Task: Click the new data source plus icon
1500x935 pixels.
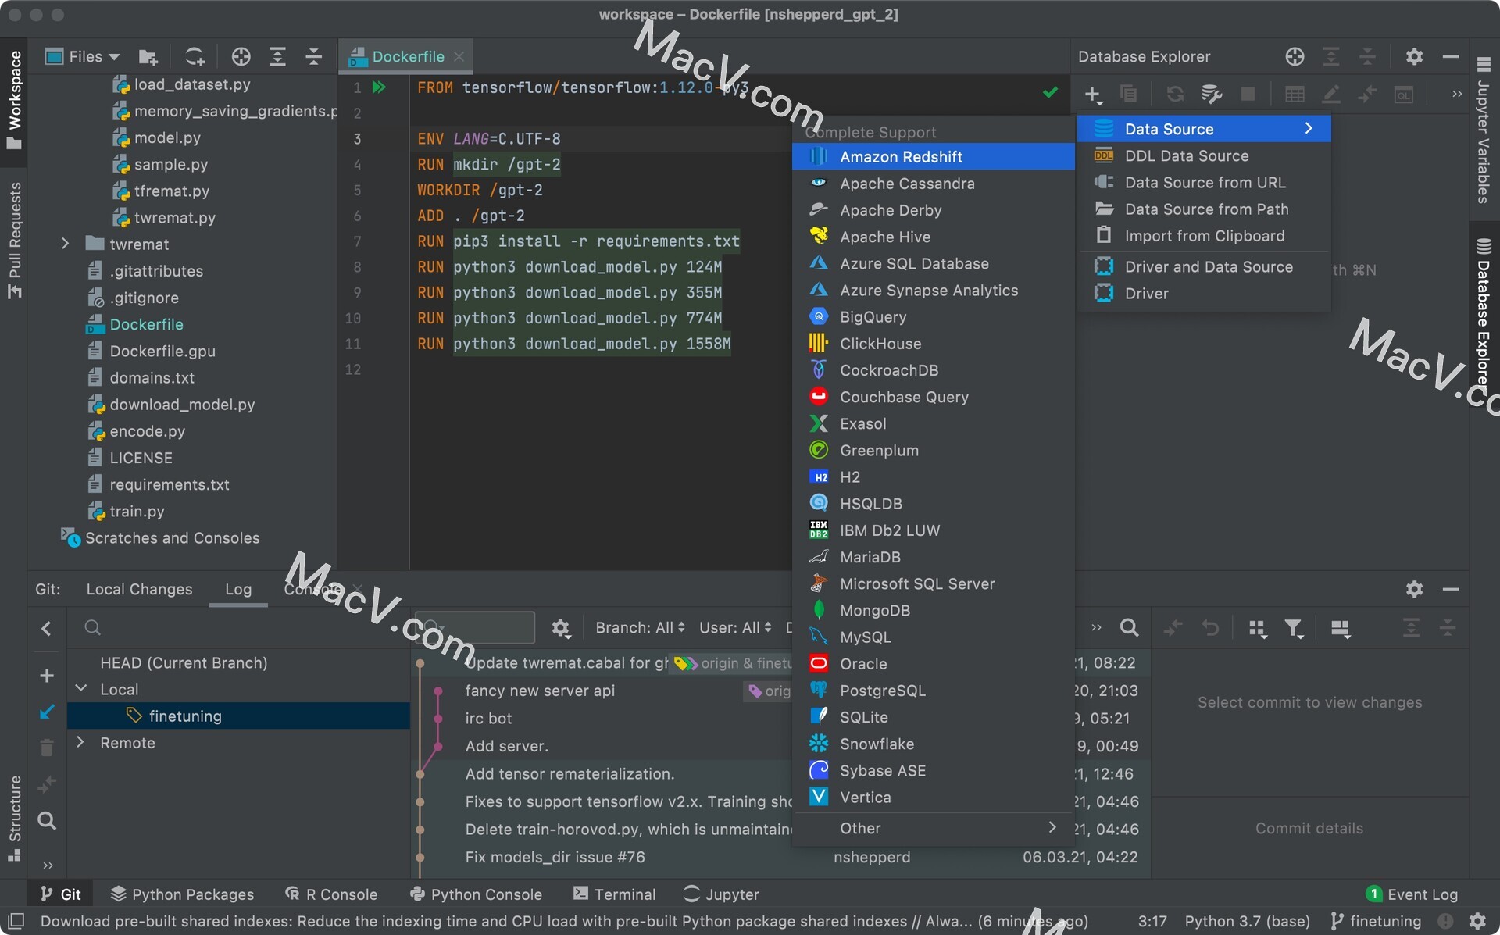Action: [1092, 94]
